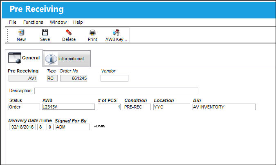Click the Bin field AV INVENTORY
Viewport: 276px width, 165px height.
click(x=224, y=107)
